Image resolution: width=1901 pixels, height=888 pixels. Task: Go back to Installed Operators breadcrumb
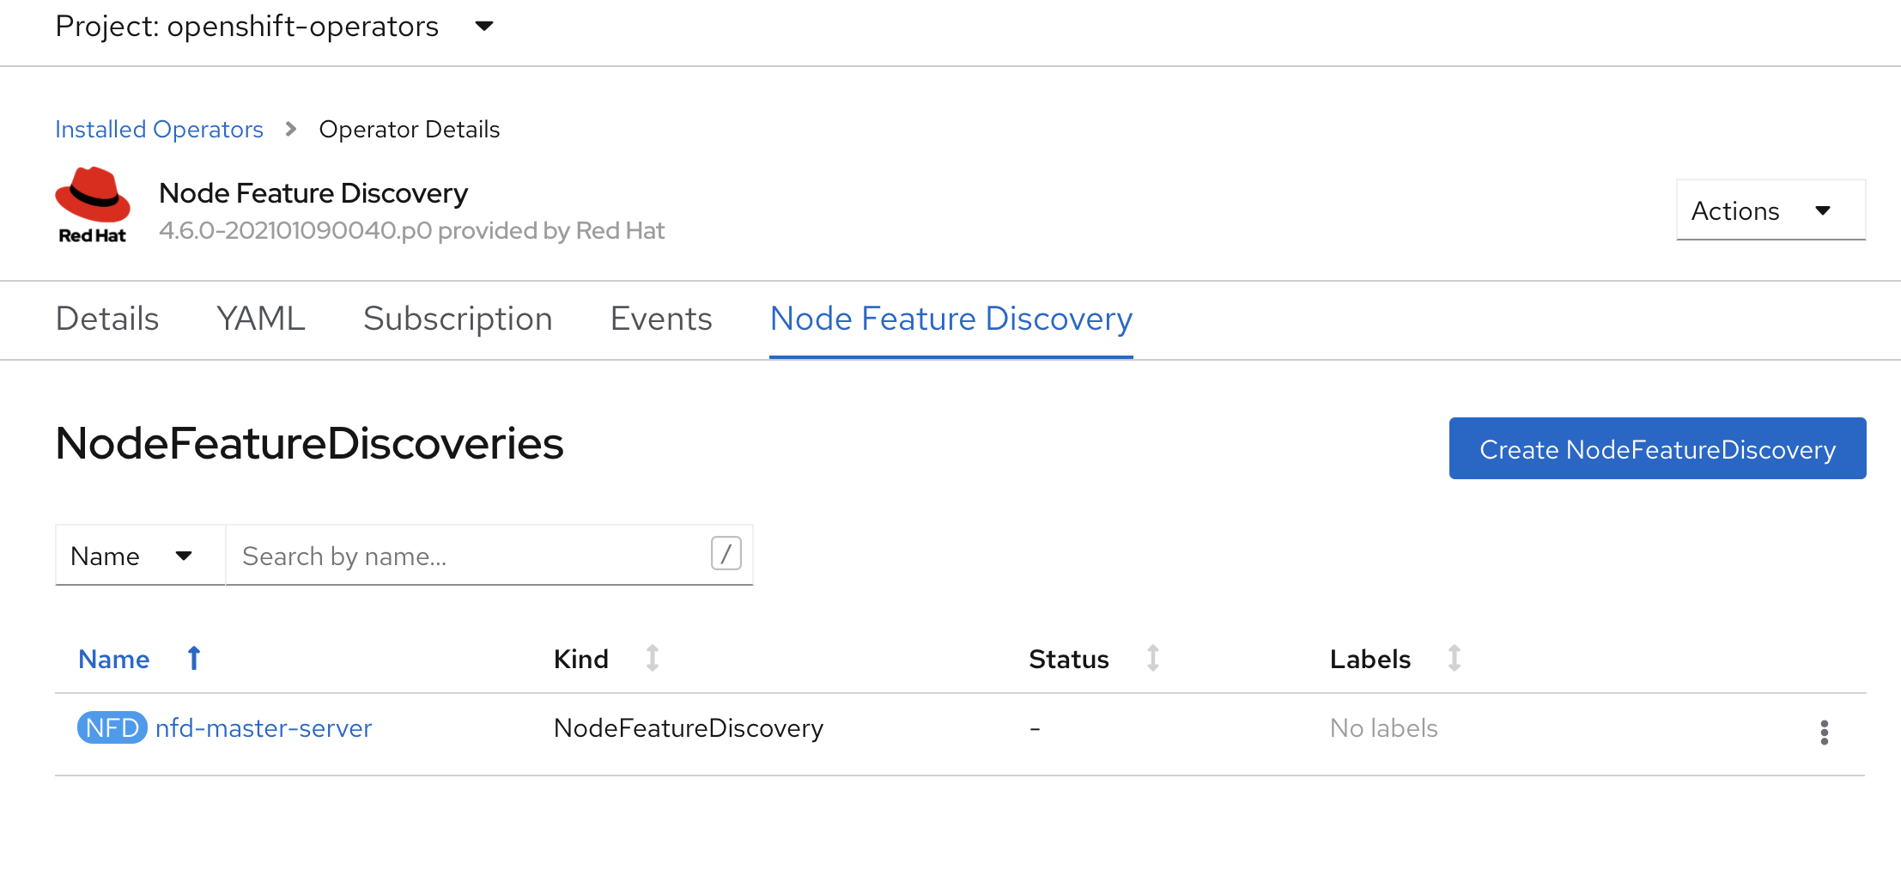coord(159,130)
